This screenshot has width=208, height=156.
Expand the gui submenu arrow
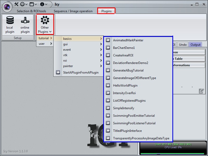click(x=101, y=44)
